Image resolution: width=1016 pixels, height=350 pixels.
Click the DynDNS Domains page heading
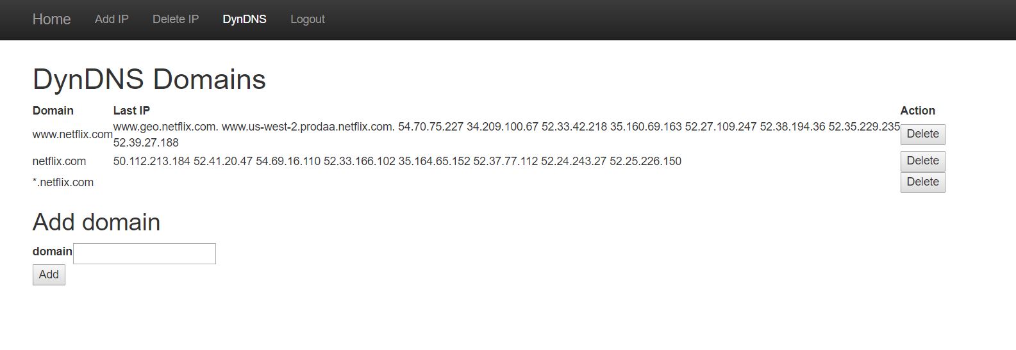[149, 79]
